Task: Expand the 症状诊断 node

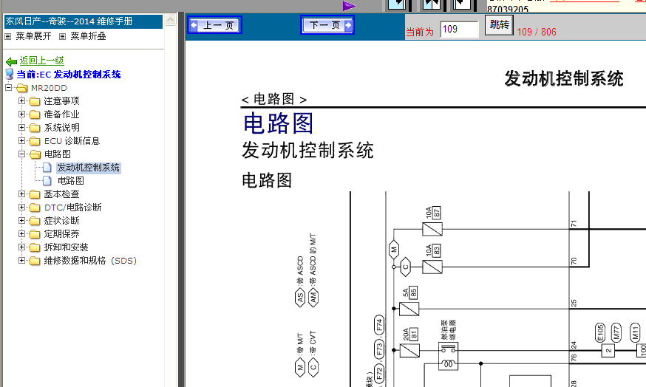Action: point(22,220)
